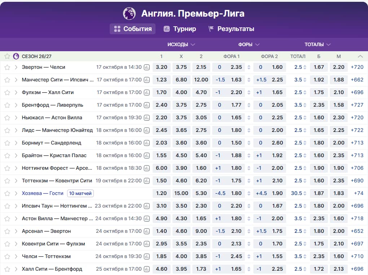
Task: Switch to the Турнир tab
Action: pyautogui.click(x=180, y=29)
